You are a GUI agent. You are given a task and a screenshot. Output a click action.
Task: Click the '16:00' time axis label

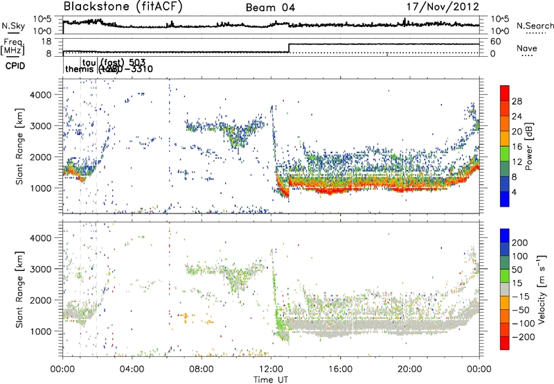pyautogui.click(x=341, y=369)
